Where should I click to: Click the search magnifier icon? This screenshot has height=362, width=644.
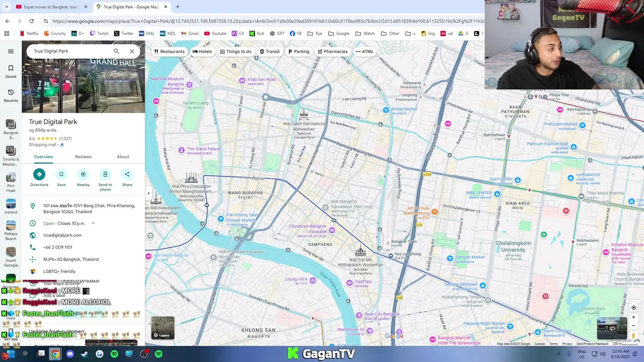click(116, 51)
